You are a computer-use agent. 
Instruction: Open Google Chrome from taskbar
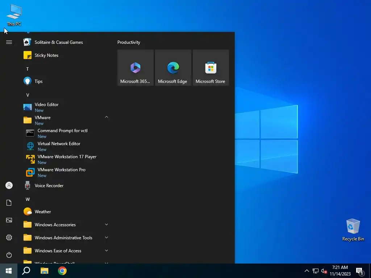click(62, 271)
